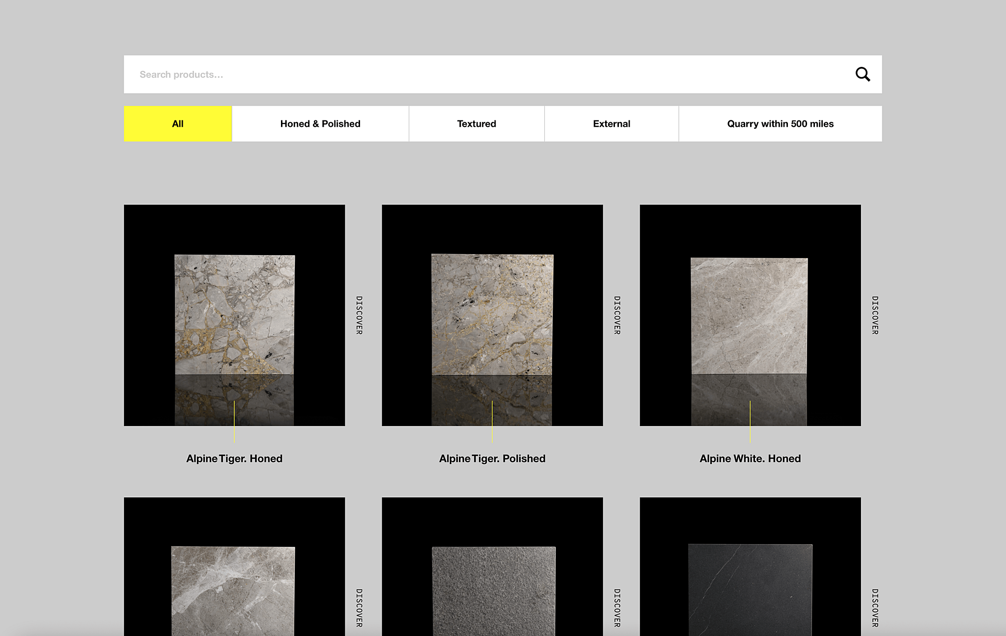Open the Alpine Tiger Honed thumbnail image
1006x636 pixels.
[x=234, y=315]
